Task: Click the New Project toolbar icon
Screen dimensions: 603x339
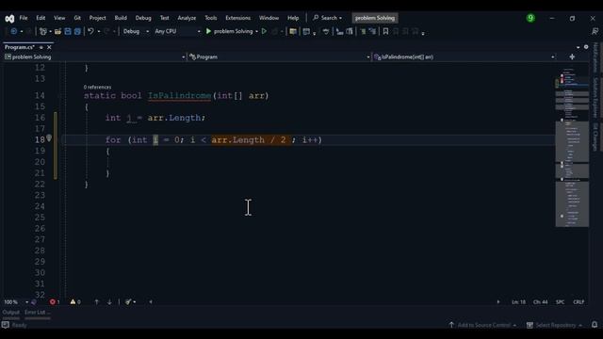Action: tap(43, 31)
